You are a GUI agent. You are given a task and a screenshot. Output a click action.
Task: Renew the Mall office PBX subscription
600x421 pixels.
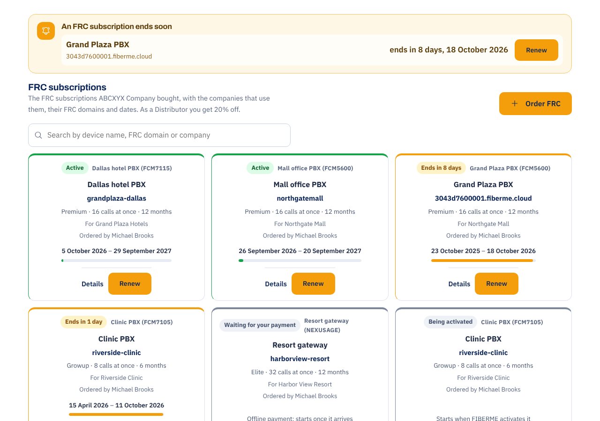tap(313, 283)
